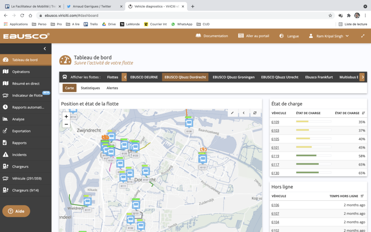This screenshot has width=371, height=232.
Task: Click the EBUSCO logo
Action: point(26,36)
